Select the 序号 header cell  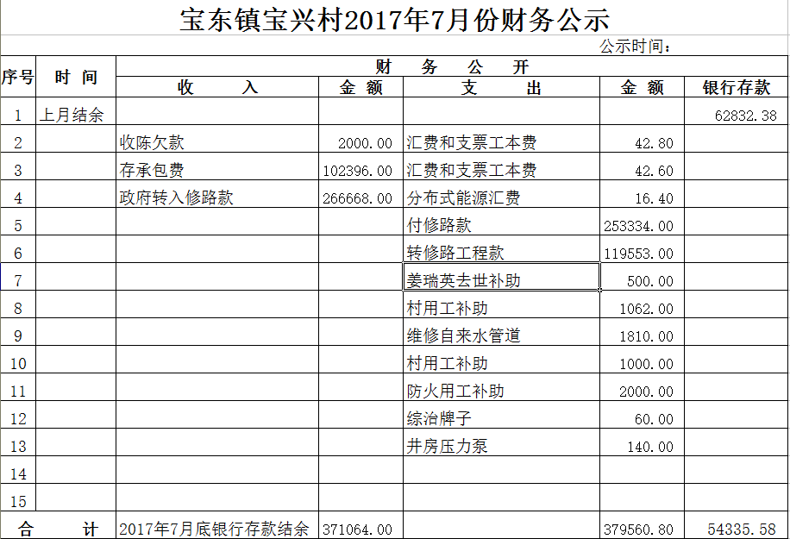(18, 77)
